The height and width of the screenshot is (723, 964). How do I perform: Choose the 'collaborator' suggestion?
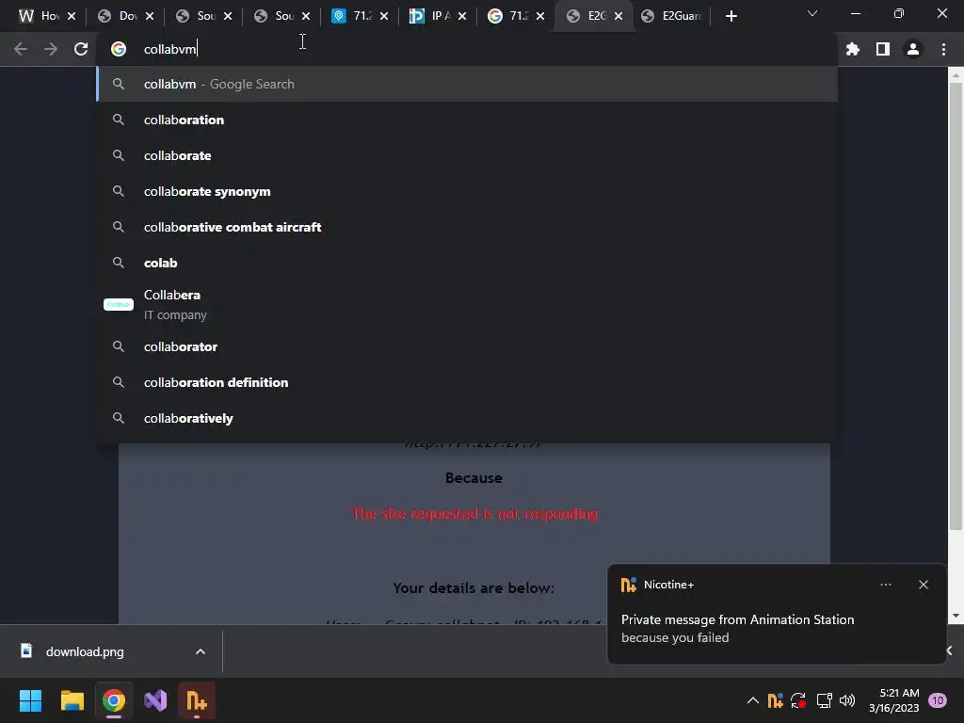pyautogui.click(x=467, y=346)
